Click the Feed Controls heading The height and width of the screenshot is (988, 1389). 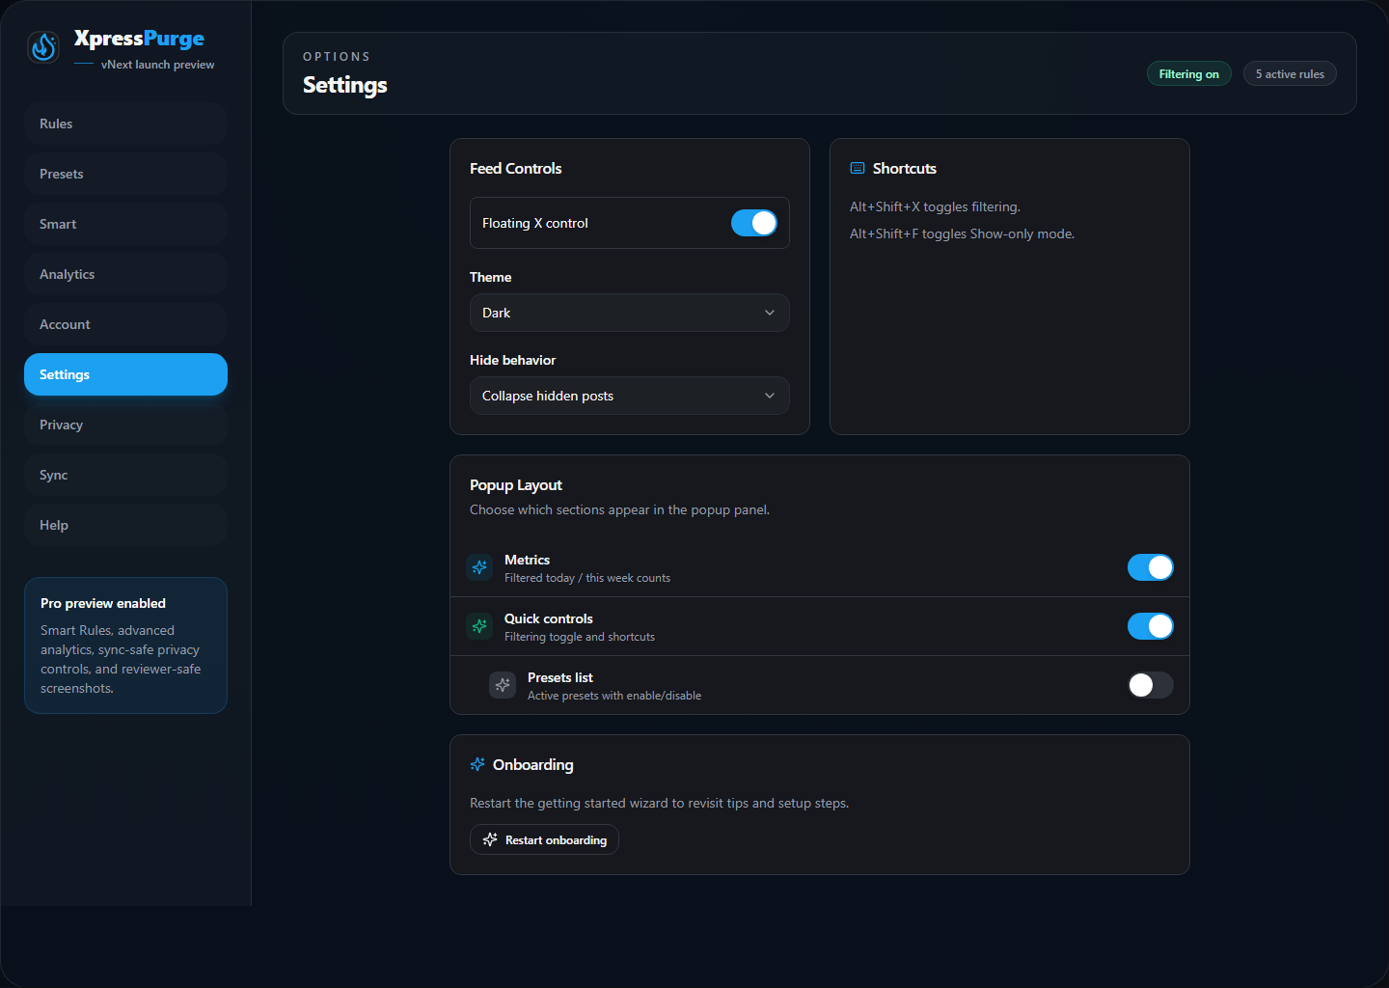515,168
